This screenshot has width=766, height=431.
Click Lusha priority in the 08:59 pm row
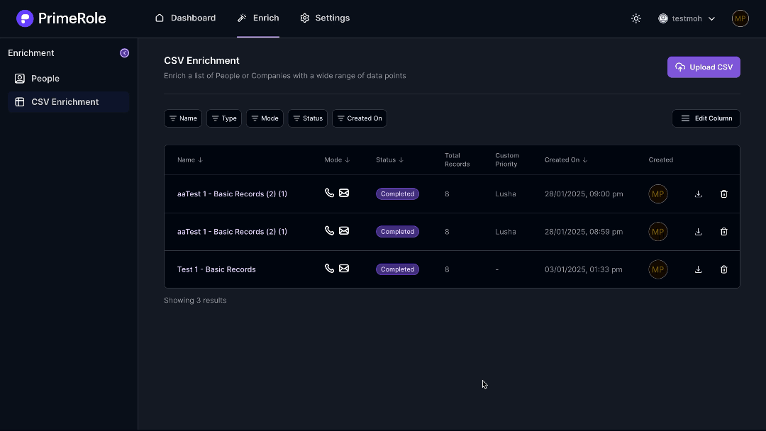click(x=506, y=232)
